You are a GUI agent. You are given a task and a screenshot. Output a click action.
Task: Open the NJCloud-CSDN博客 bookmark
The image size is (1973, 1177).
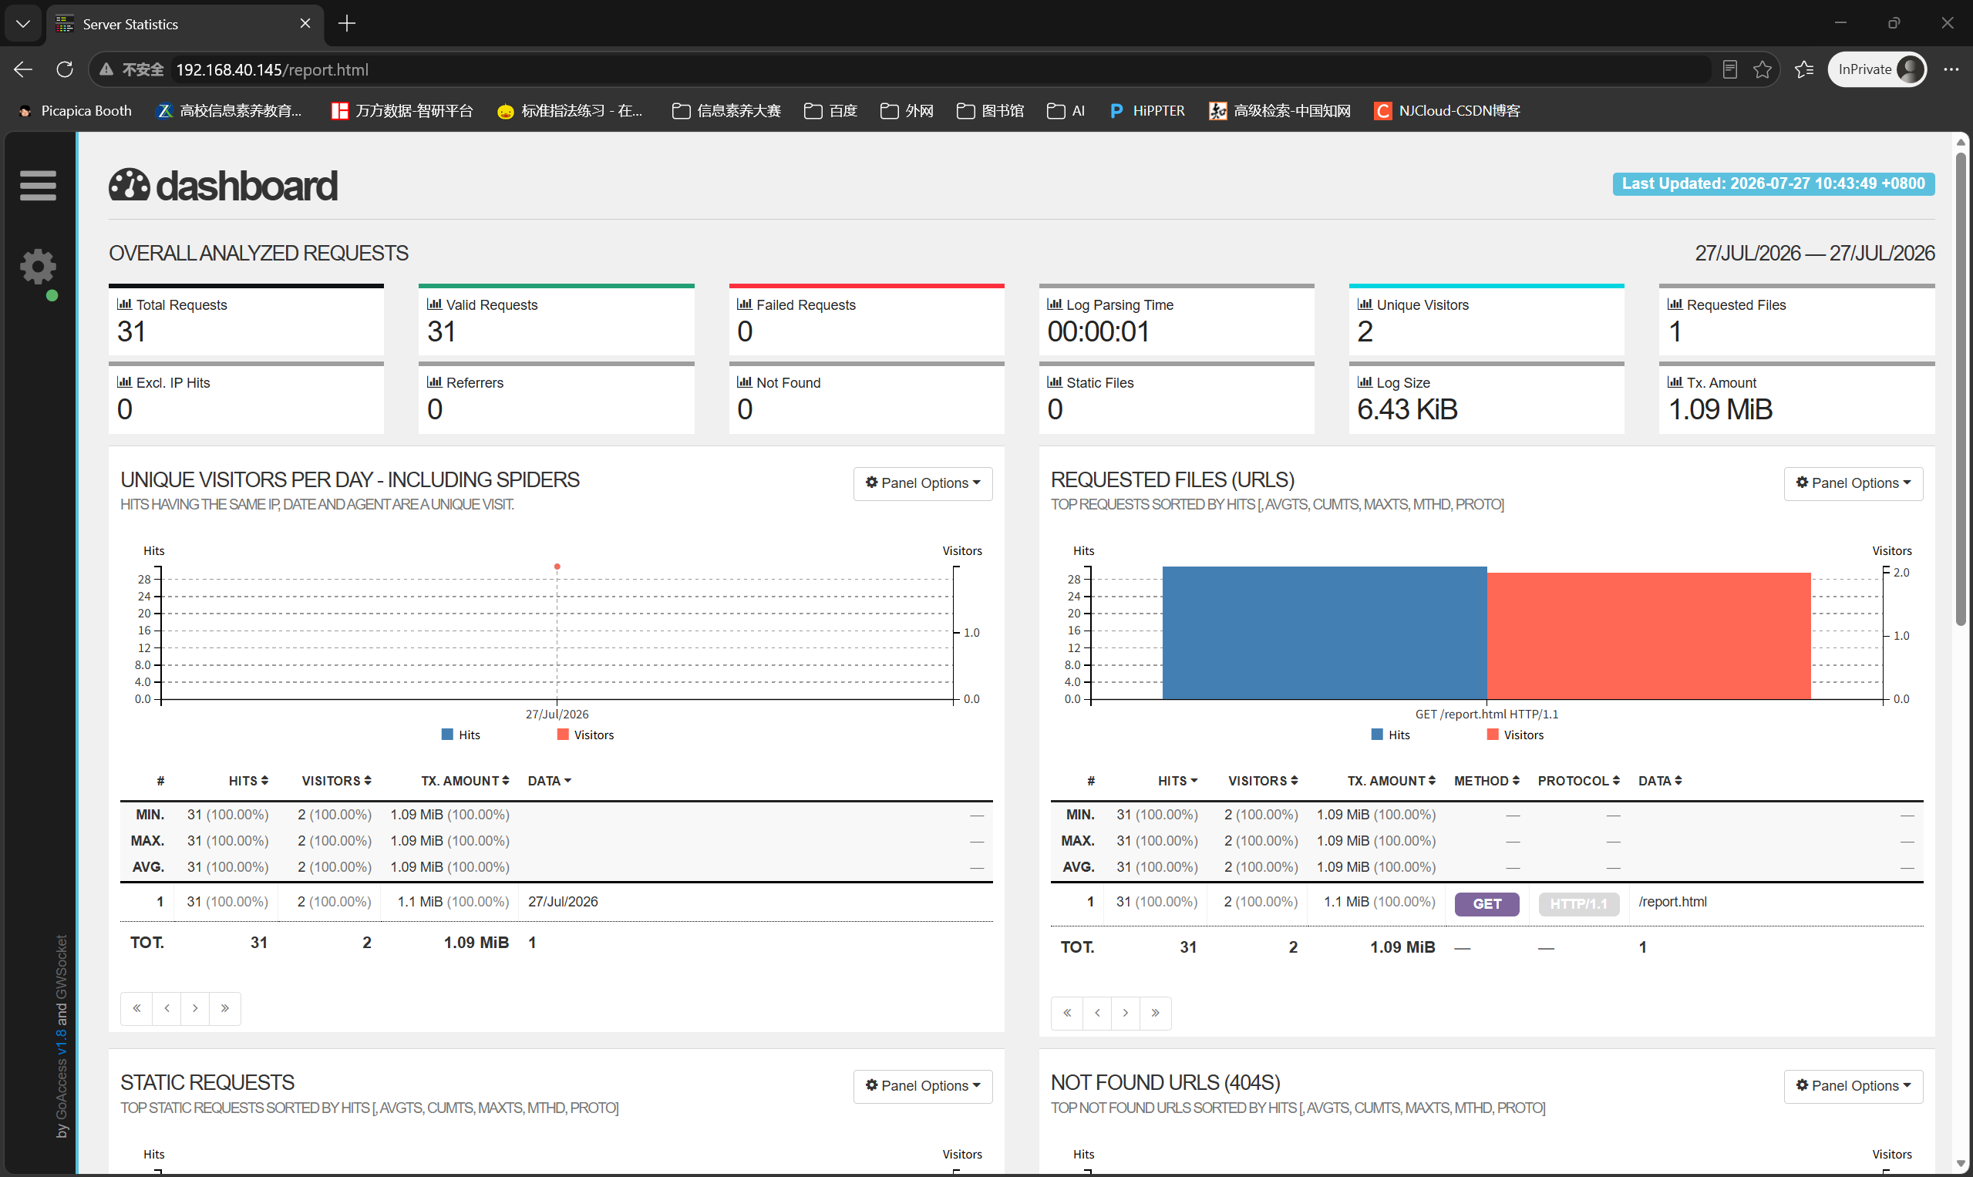click(x=1447, y=111)
